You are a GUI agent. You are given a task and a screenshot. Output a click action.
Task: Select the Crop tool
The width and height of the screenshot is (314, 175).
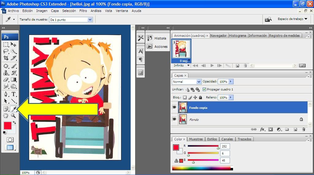(x=6, y=58)
